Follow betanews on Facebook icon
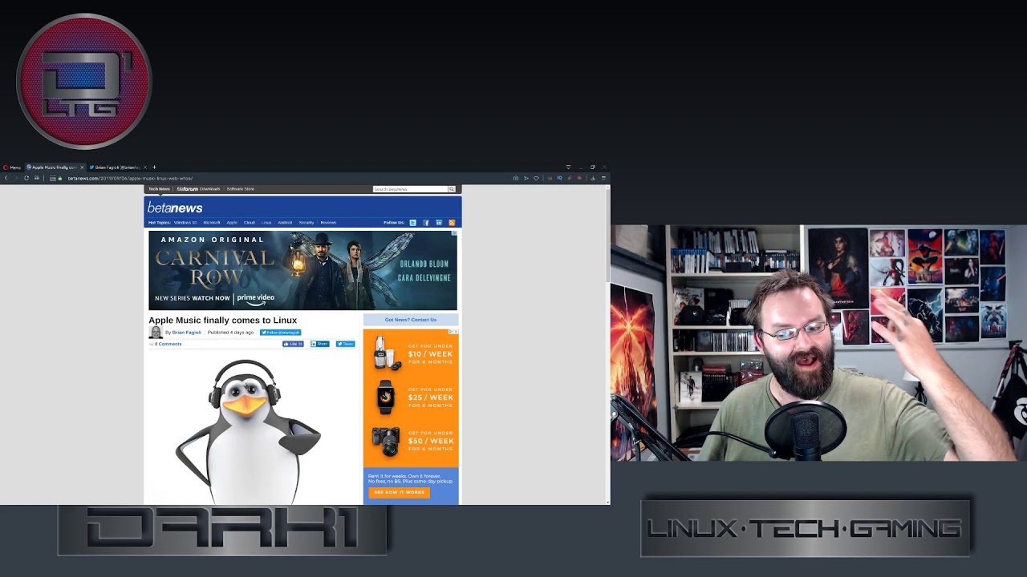This screenshot has height=577, width=1027. click(426, 223)
